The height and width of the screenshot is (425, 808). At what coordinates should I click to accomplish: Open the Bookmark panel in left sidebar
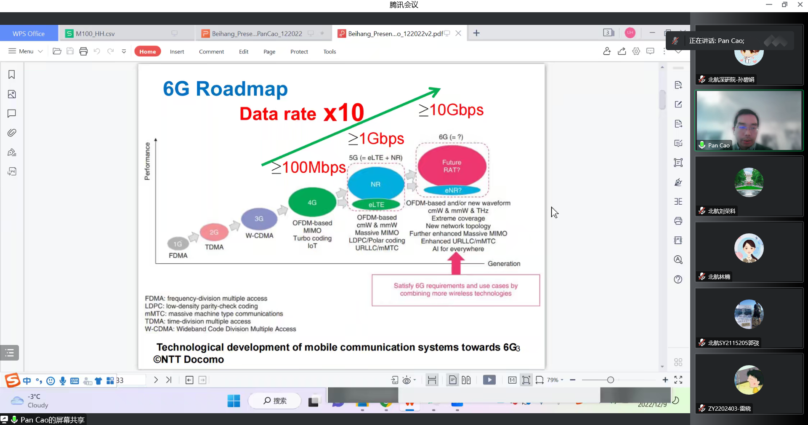point(12,75)
